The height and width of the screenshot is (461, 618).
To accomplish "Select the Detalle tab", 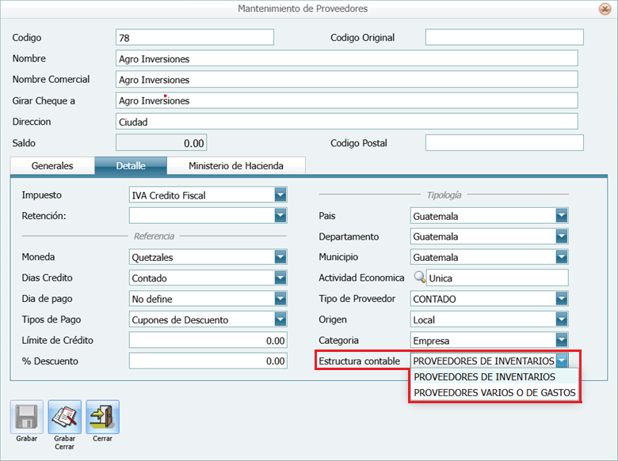I will coord(131,165).
